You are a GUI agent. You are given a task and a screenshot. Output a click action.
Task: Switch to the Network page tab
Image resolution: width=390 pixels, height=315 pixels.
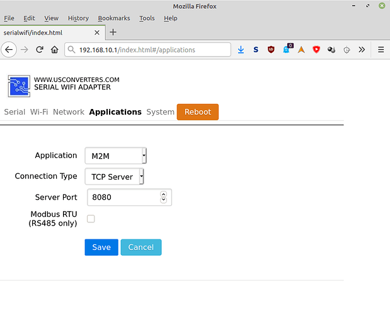(69, 112)
